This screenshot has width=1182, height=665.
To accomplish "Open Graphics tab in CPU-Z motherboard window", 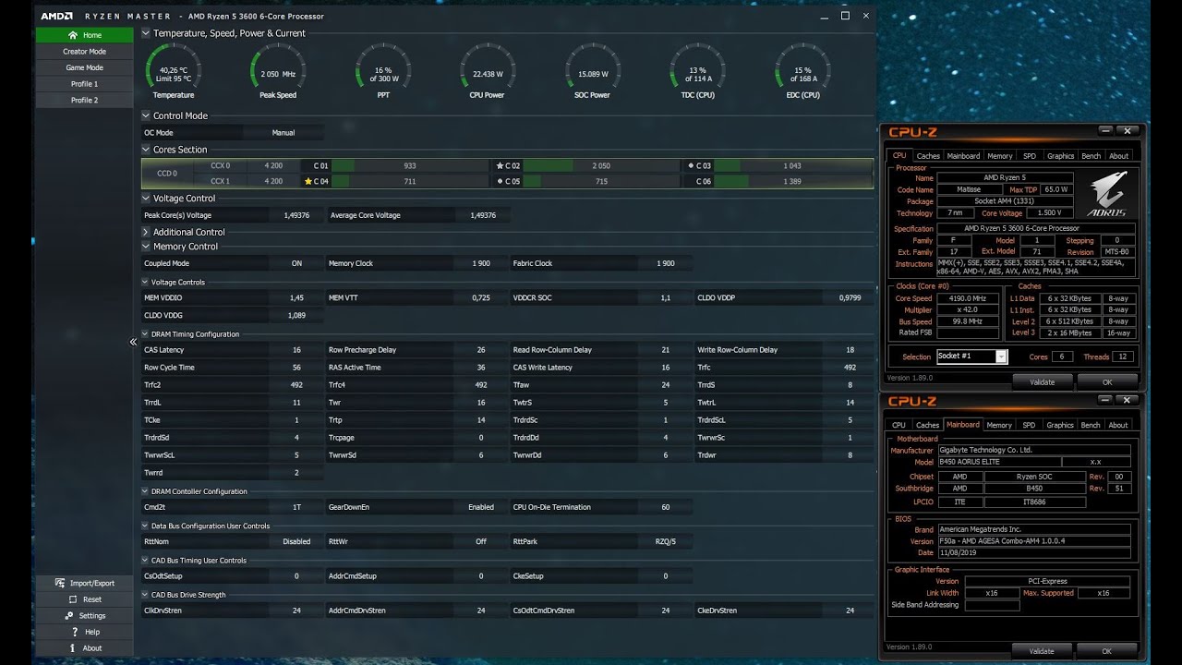I will click(1060, 425).
